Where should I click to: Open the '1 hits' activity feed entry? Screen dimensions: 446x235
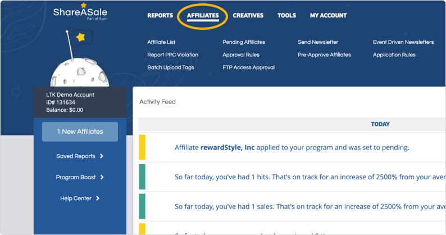310,177
